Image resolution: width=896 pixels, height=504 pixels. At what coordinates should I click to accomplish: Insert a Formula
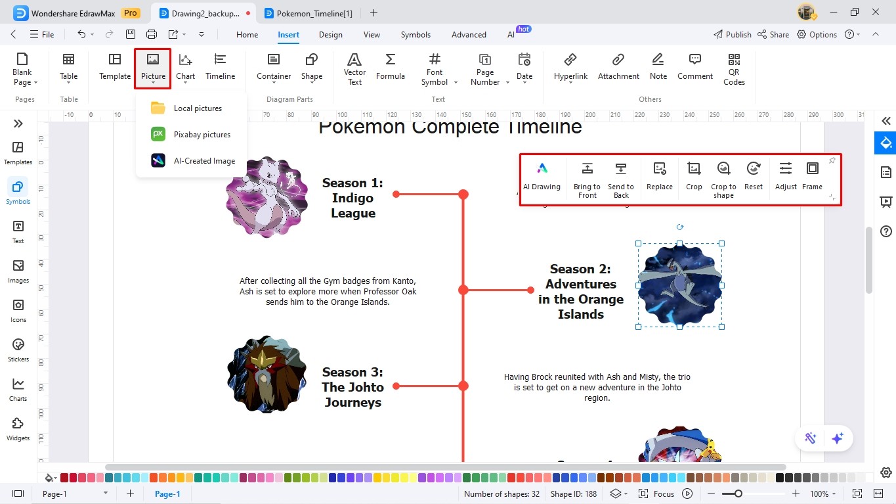[391, 68]
